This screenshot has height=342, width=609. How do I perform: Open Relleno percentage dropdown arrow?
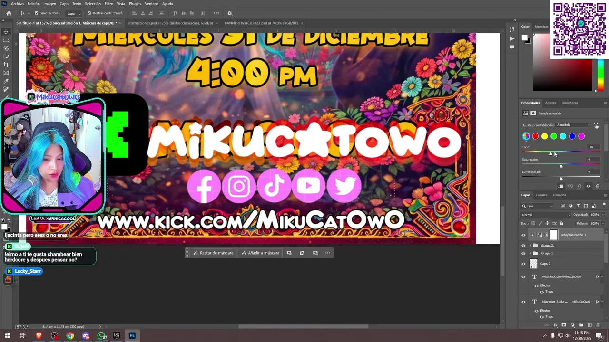click(603, 223)
